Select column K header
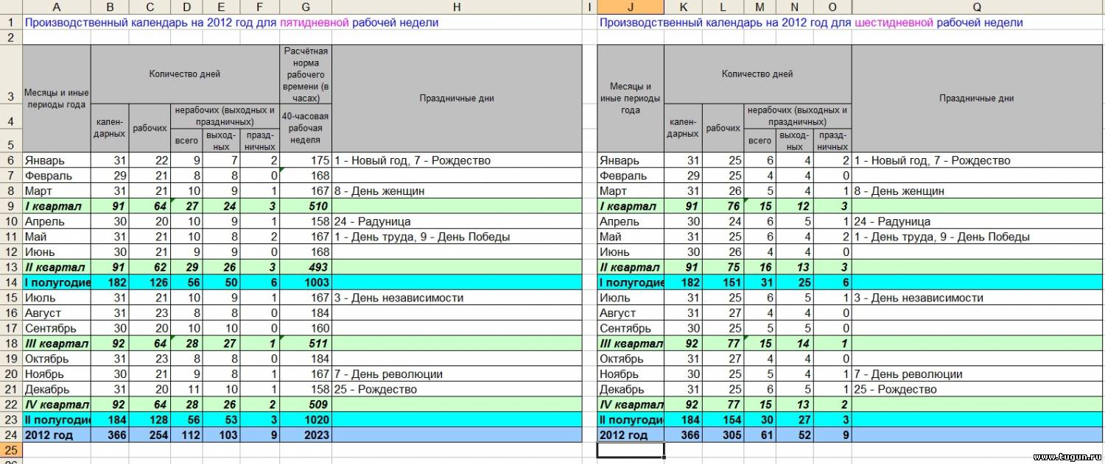 click(x=683, y=7)
